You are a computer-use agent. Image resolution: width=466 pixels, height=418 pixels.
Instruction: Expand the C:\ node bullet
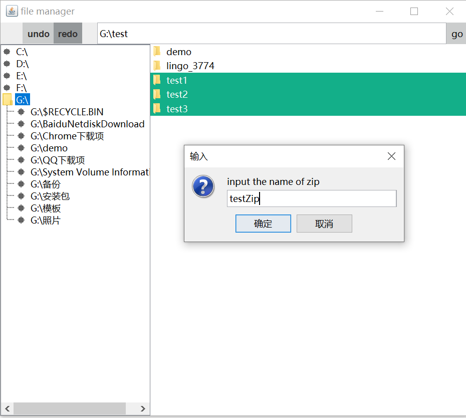tap(7, 52)
